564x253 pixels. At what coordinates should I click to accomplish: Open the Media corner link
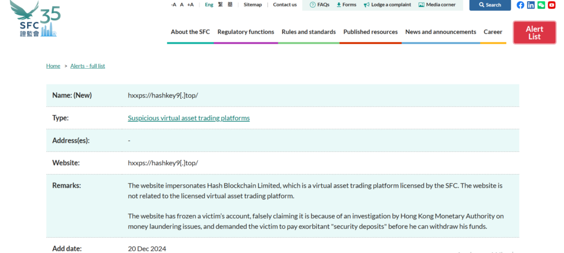click(437, 4)
